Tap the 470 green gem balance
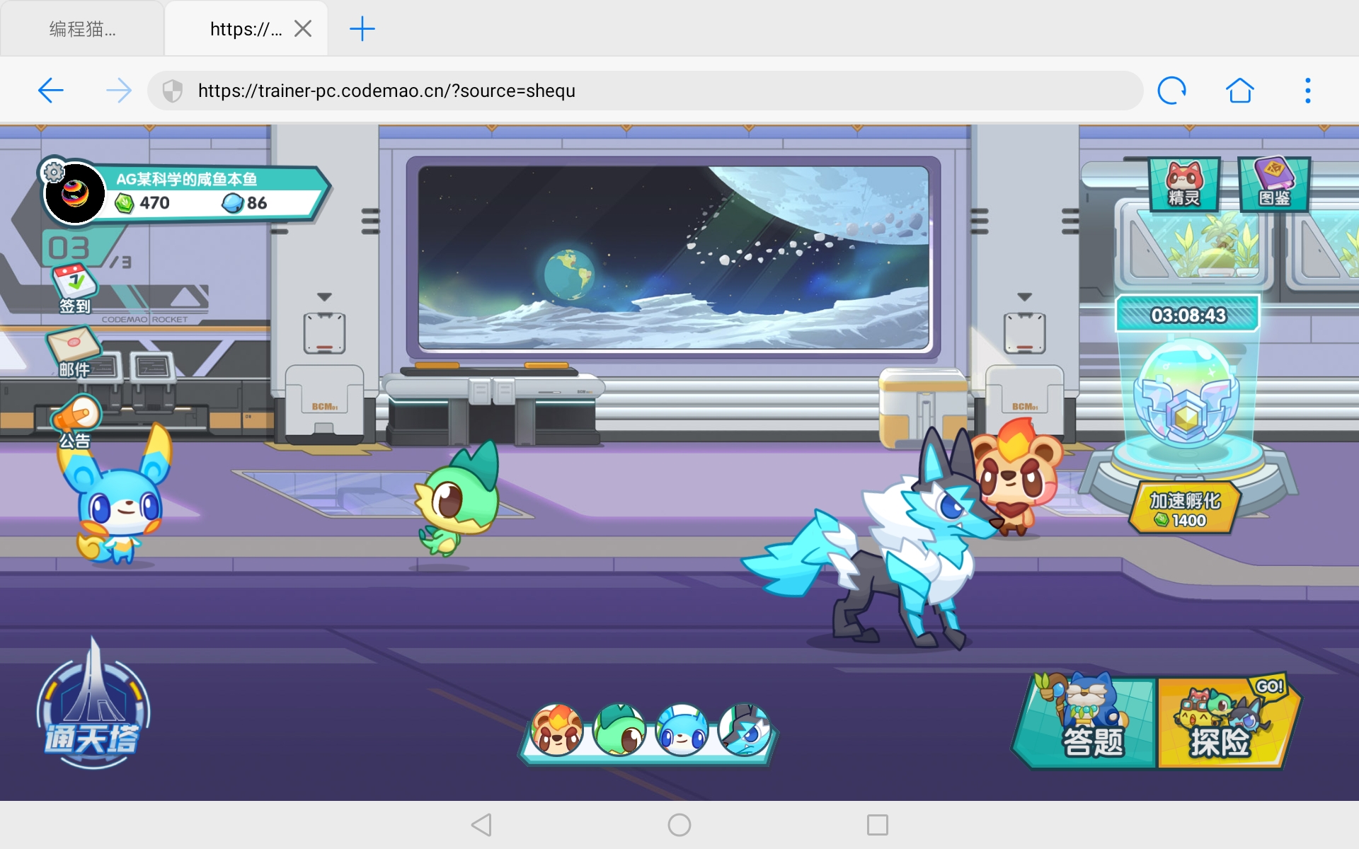1359x849 pixels. [x=154, y=204]
